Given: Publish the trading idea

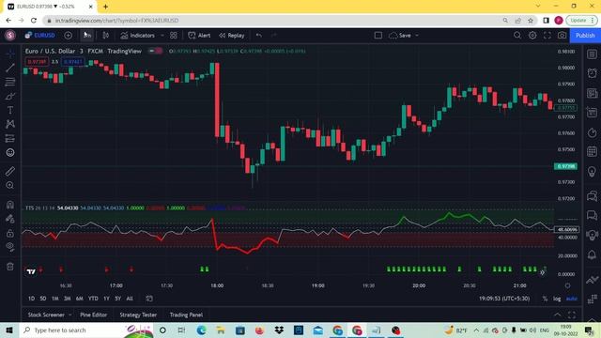Looking at the screenshot, I should [x=585, y=36].
